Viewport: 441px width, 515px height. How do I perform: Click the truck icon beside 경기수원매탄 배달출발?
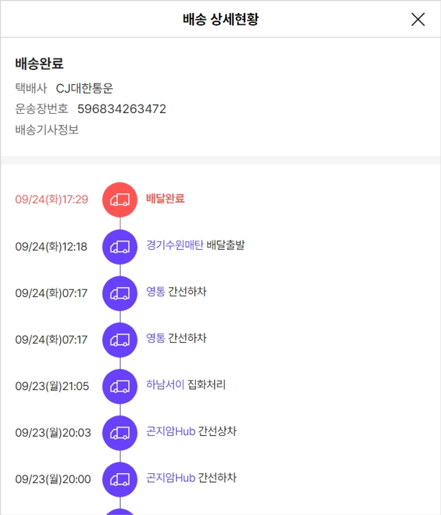120,246
